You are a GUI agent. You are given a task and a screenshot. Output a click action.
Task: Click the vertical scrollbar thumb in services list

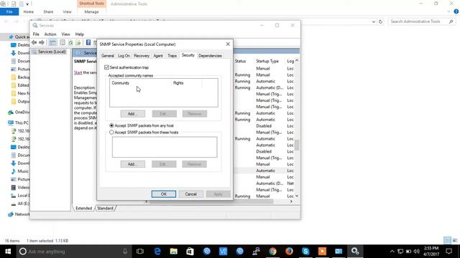tap(297, 145)
